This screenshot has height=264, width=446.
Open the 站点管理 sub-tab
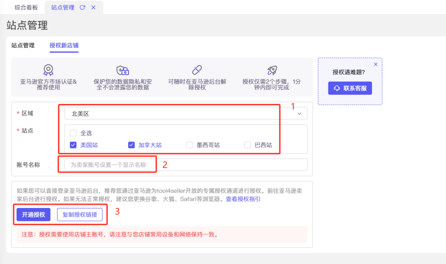pos(23,45)
